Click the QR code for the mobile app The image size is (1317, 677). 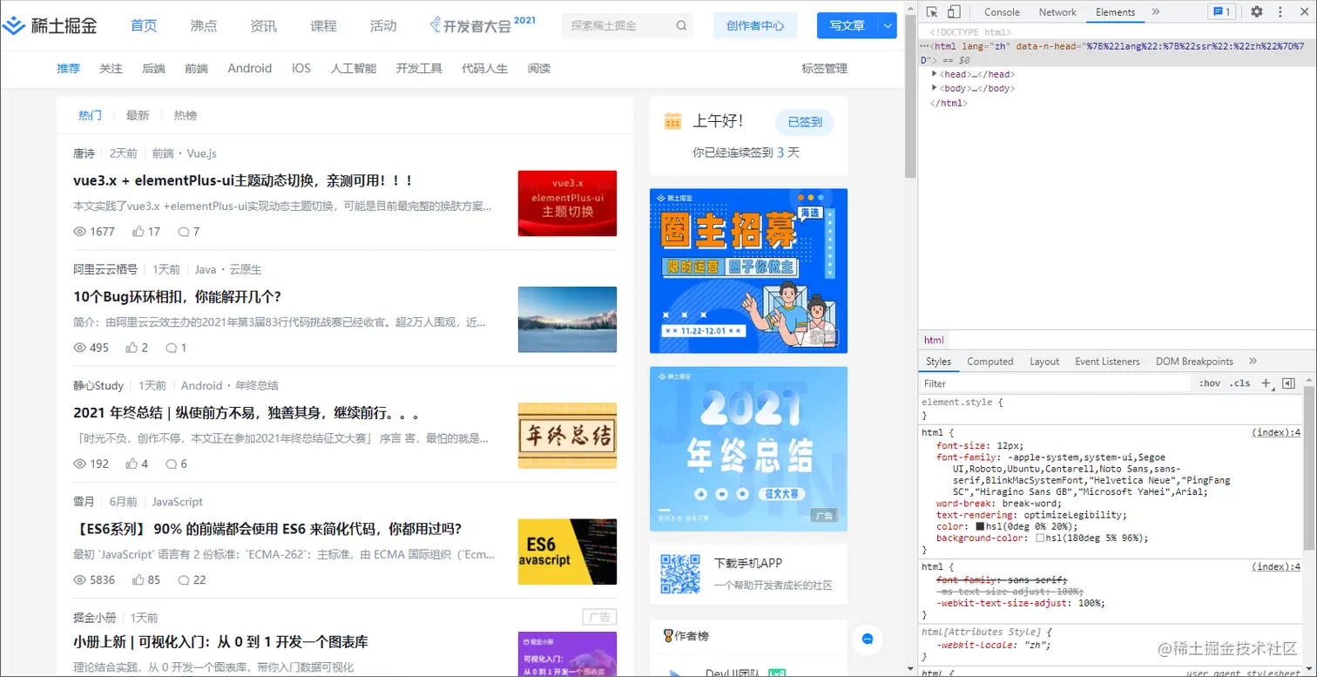click(x=680, y=573)
